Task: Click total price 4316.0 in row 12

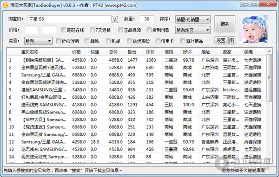Action: coord(116,142)
